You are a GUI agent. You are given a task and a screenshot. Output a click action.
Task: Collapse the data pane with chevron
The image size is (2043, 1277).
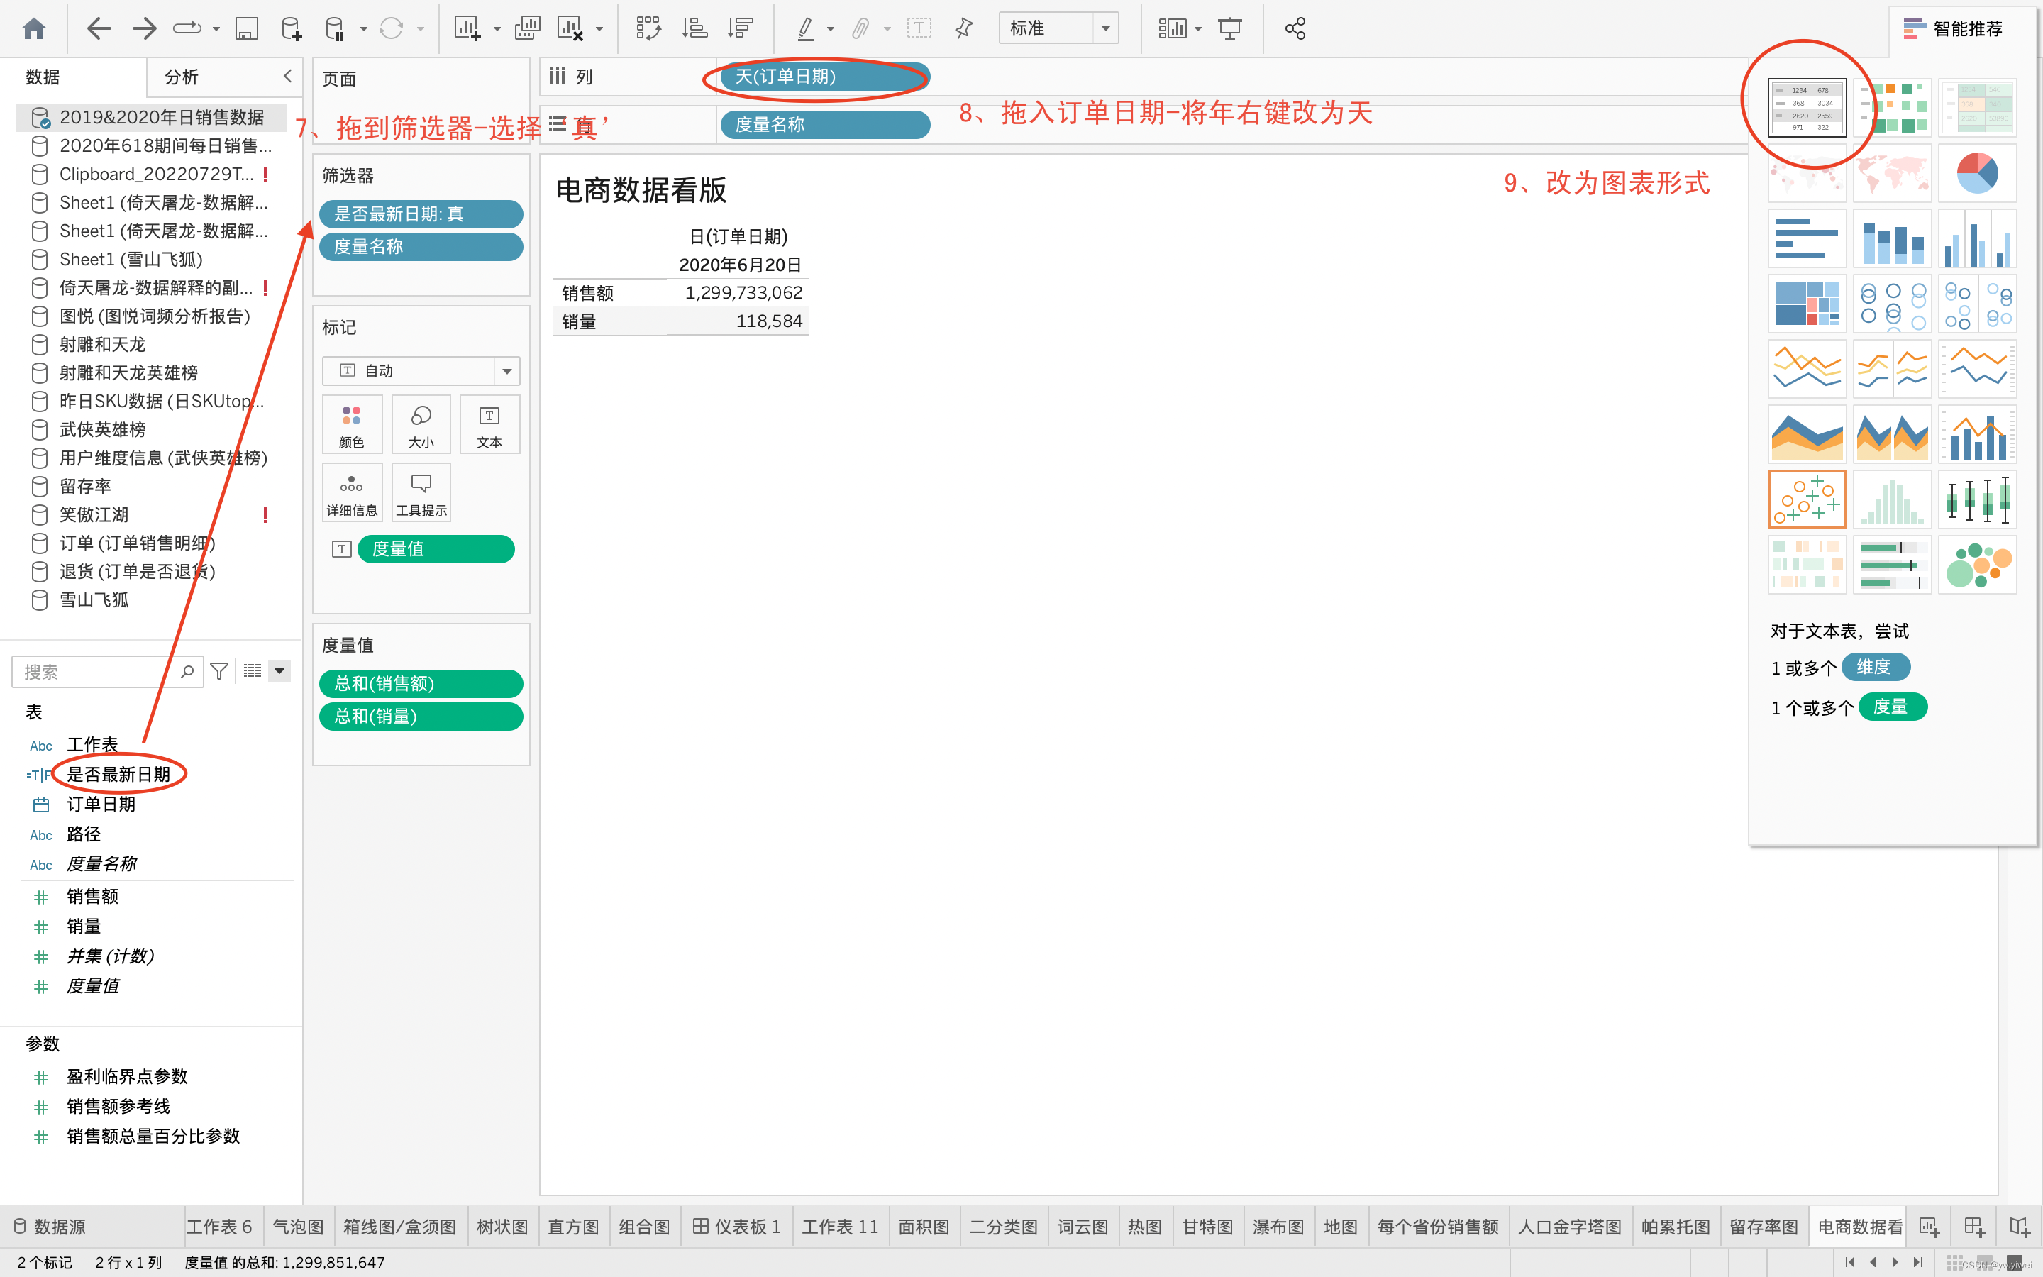click(x=288, y=76)
